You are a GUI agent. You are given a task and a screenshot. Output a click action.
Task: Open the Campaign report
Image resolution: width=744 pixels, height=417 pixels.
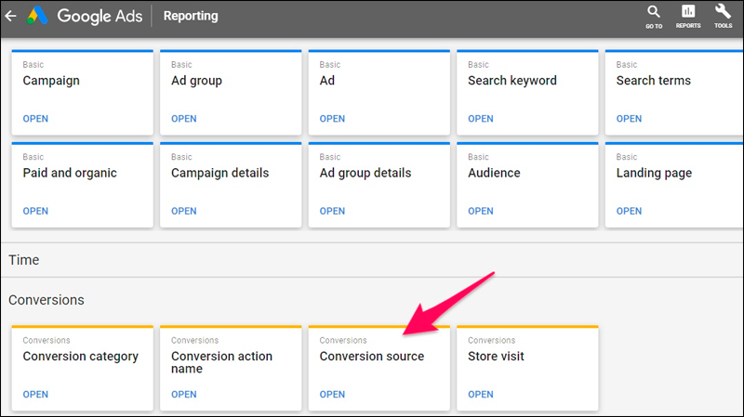pos(35,119)
